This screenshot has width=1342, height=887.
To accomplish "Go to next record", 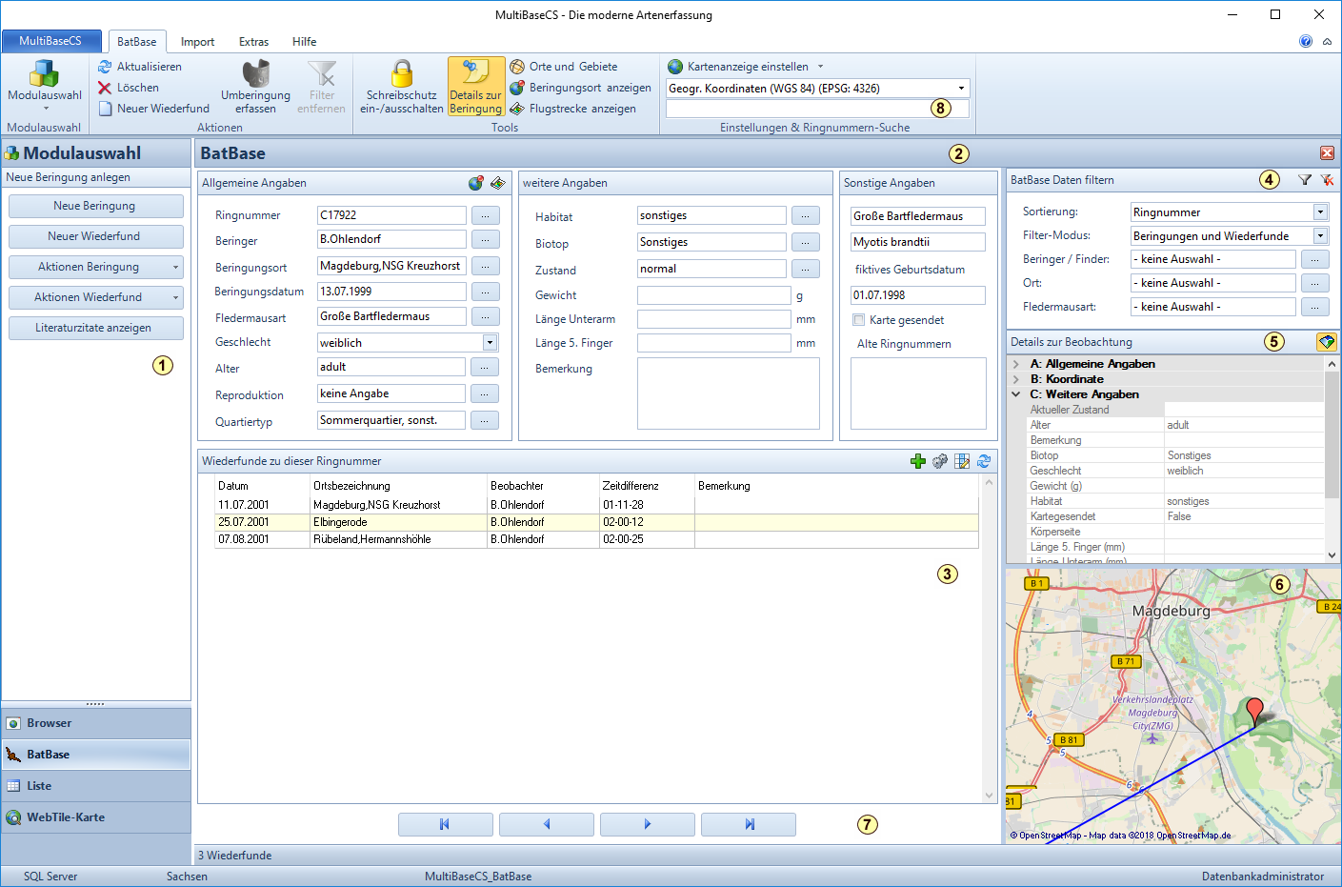I will 648,825.
